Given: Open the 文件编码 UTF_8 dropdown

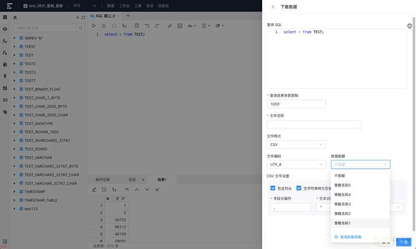Looking at the screenshot, I should click(x=296, y=164).
